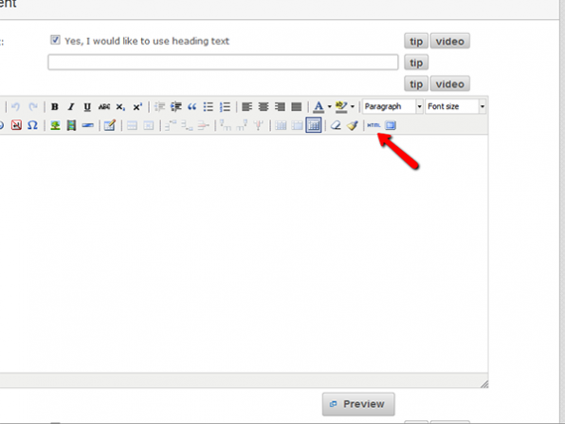The height and width of the screenshot is (424, 565).
Task: Open the Font size dropdown
Action: 455,107
